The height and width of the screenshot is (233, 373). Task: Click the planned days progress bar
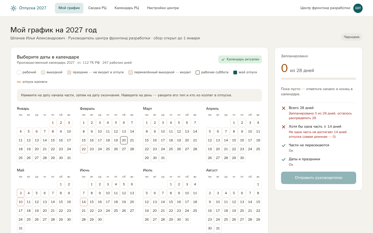click(x=319, y=79)
